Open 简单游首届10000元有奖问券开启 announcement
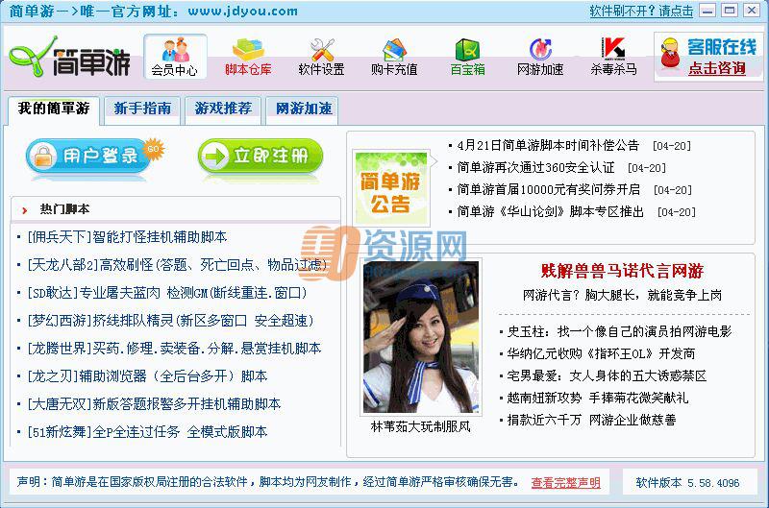The width and height of the screenshot is (769, 508). coord(549,189)
